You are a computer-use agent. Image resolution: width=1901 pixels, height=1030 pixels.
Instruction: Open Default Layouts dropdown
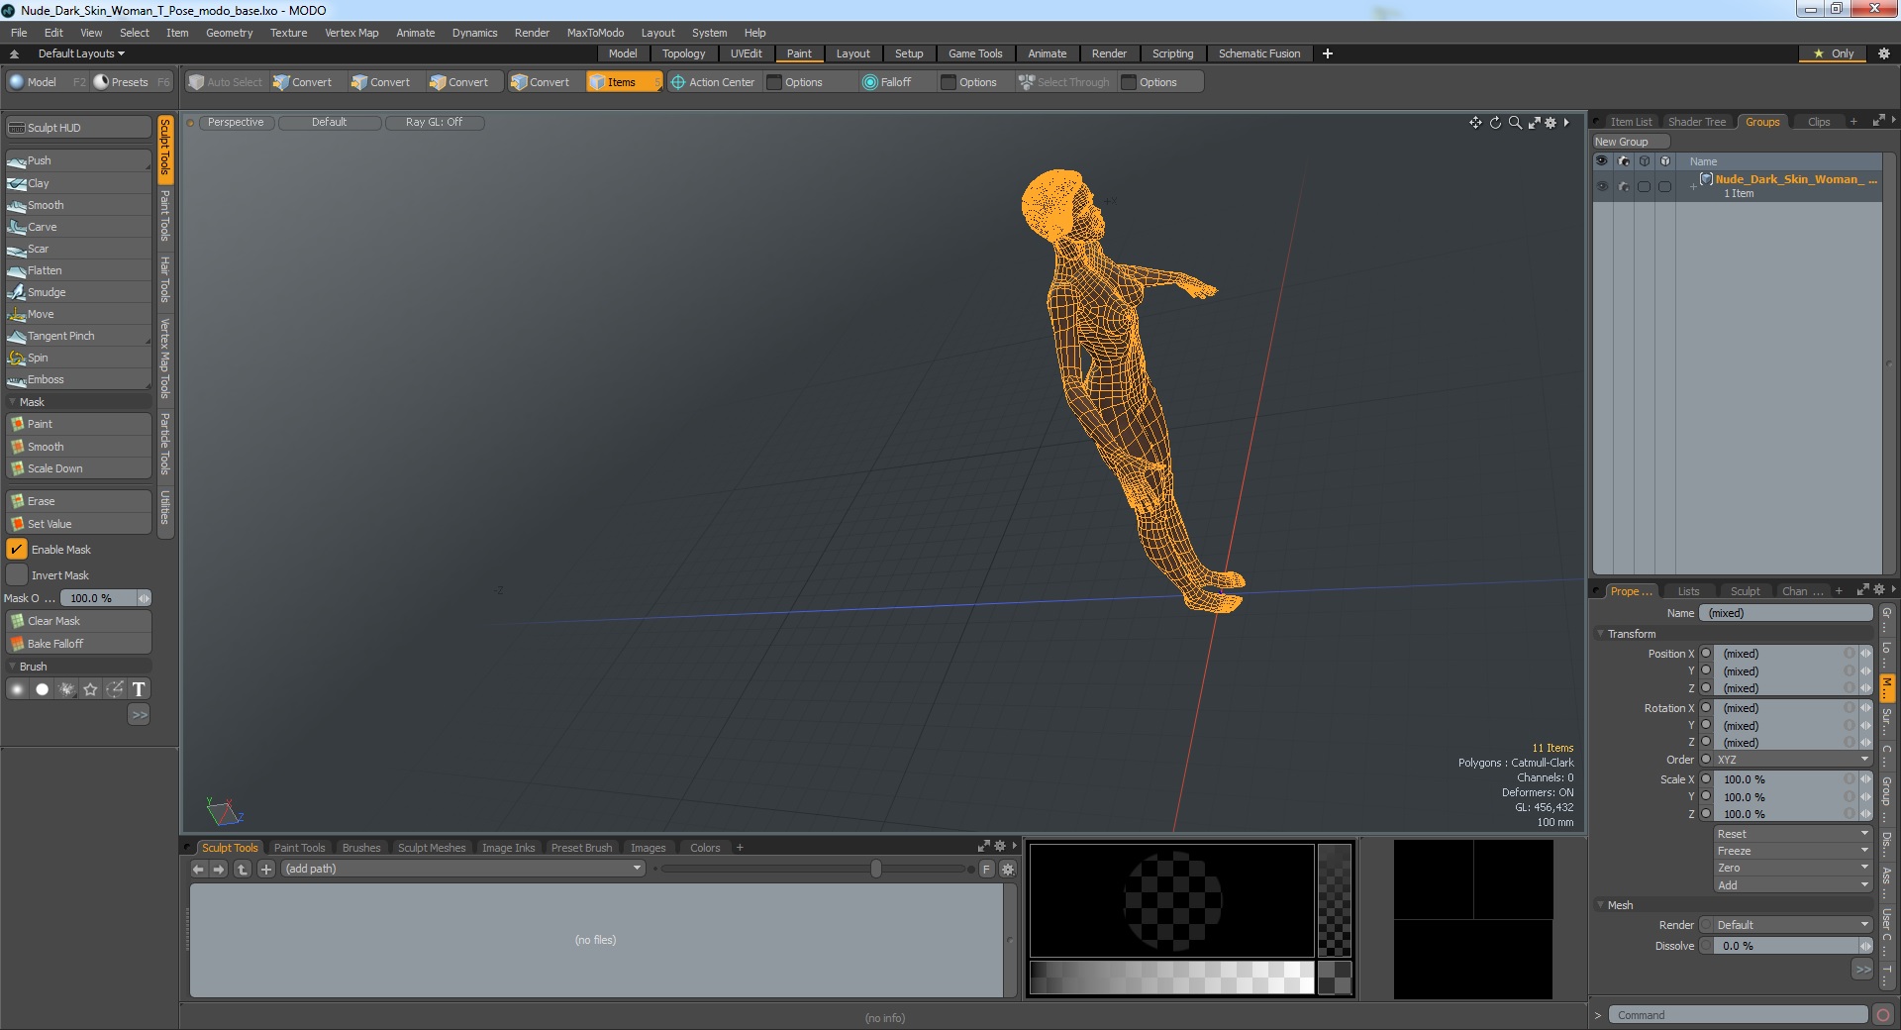pyautogui.click(x=81, y=53)
